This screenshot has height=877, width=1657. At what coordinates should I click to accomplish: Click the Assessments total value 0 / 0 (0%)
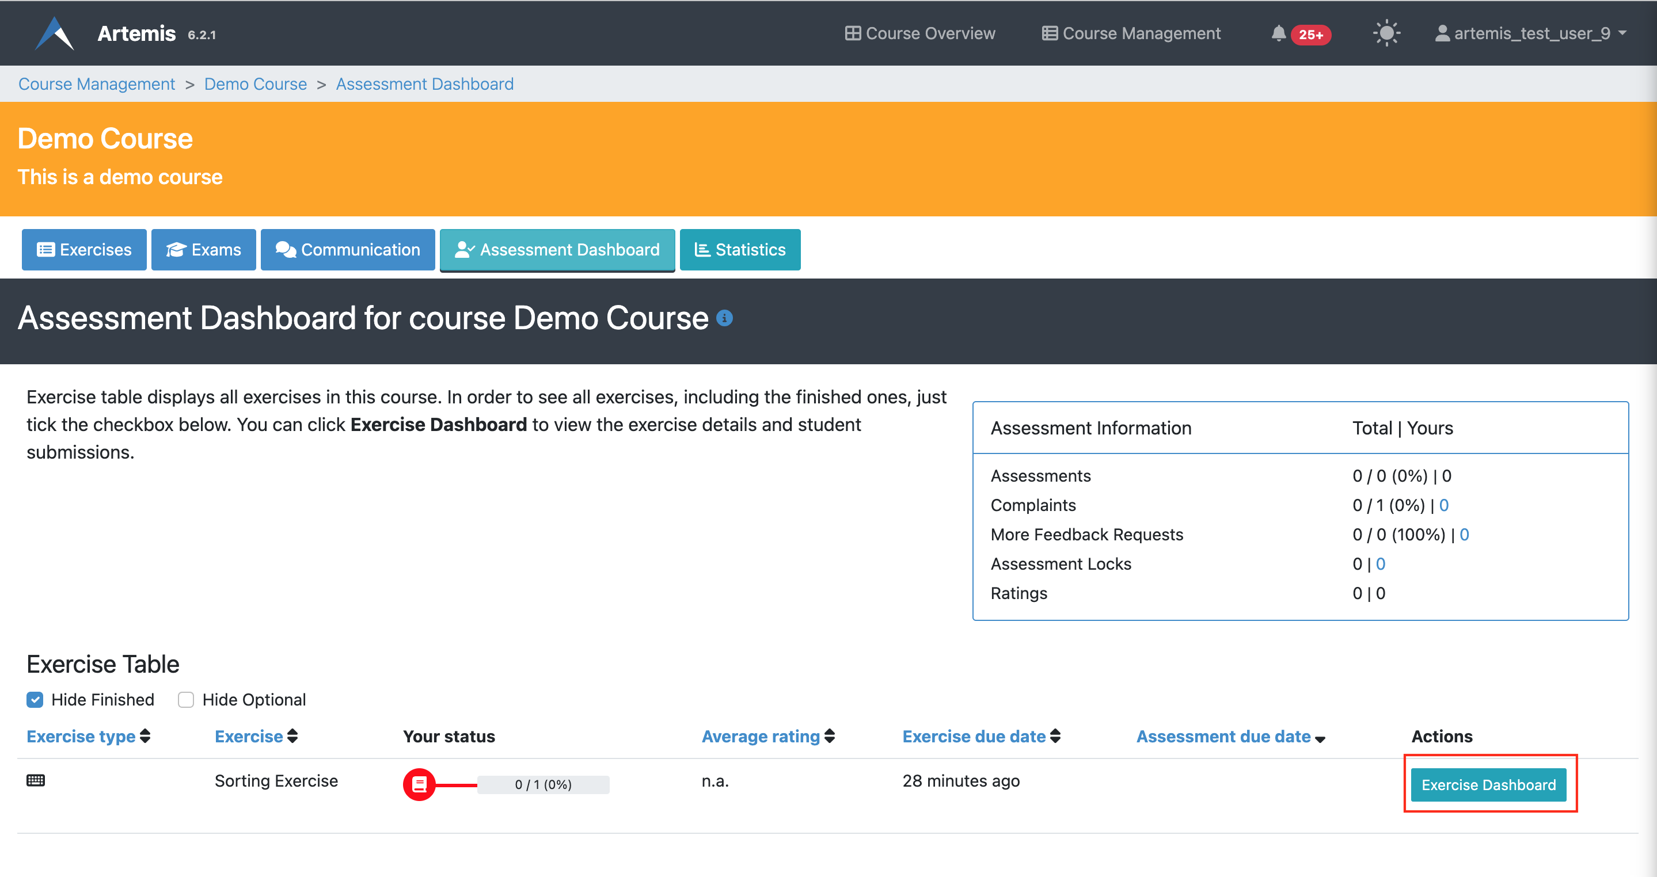[1390, 476]
